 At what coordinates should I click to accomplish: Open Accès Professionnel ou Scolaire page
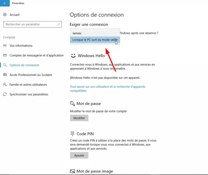[31, 75]
